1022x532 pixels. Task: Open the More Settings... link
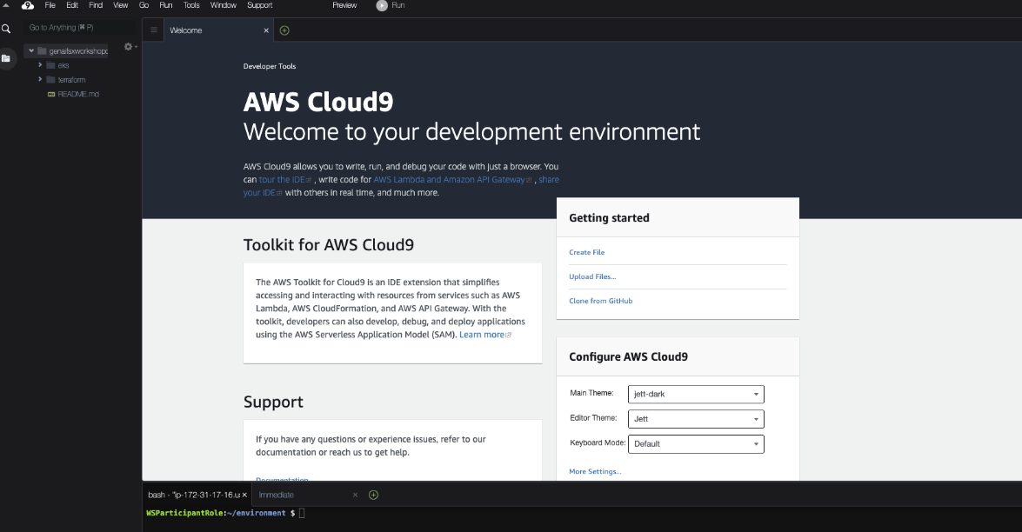pyautogui.click(x=595, y=471)
